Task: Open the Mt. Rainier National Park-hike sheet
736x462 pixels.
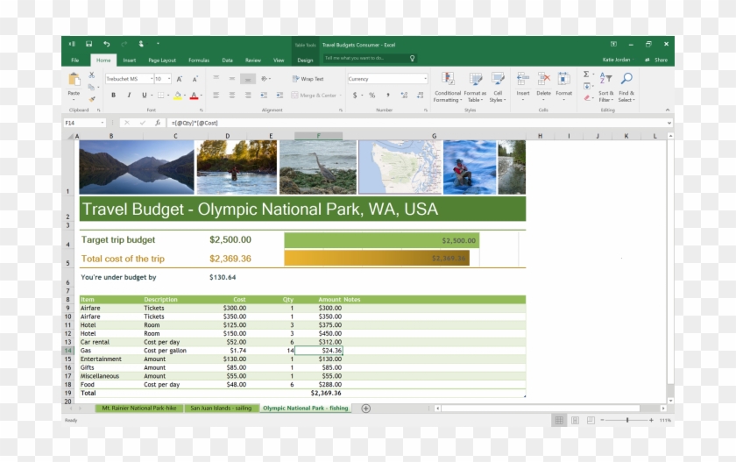Action: coord(139,408)
